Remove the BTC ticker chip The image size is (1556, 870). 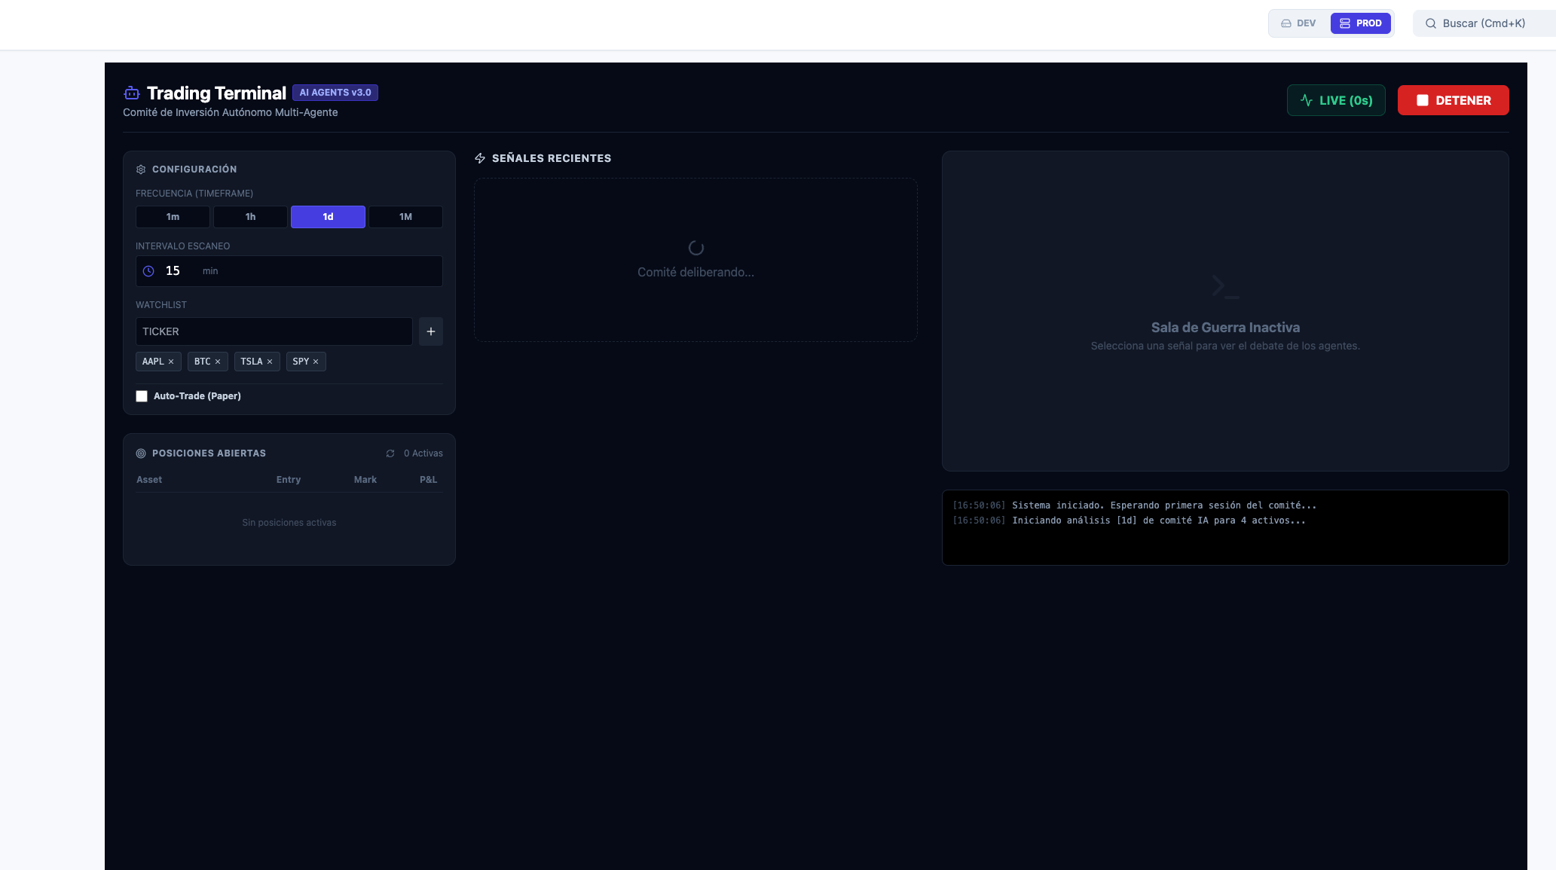[219, 362]
